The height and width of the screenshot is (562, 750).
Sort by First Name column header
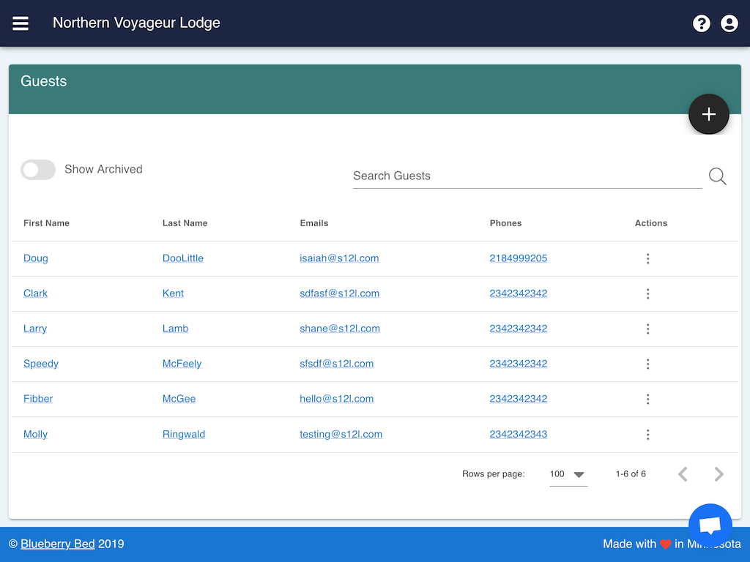(x=46, y=223)
